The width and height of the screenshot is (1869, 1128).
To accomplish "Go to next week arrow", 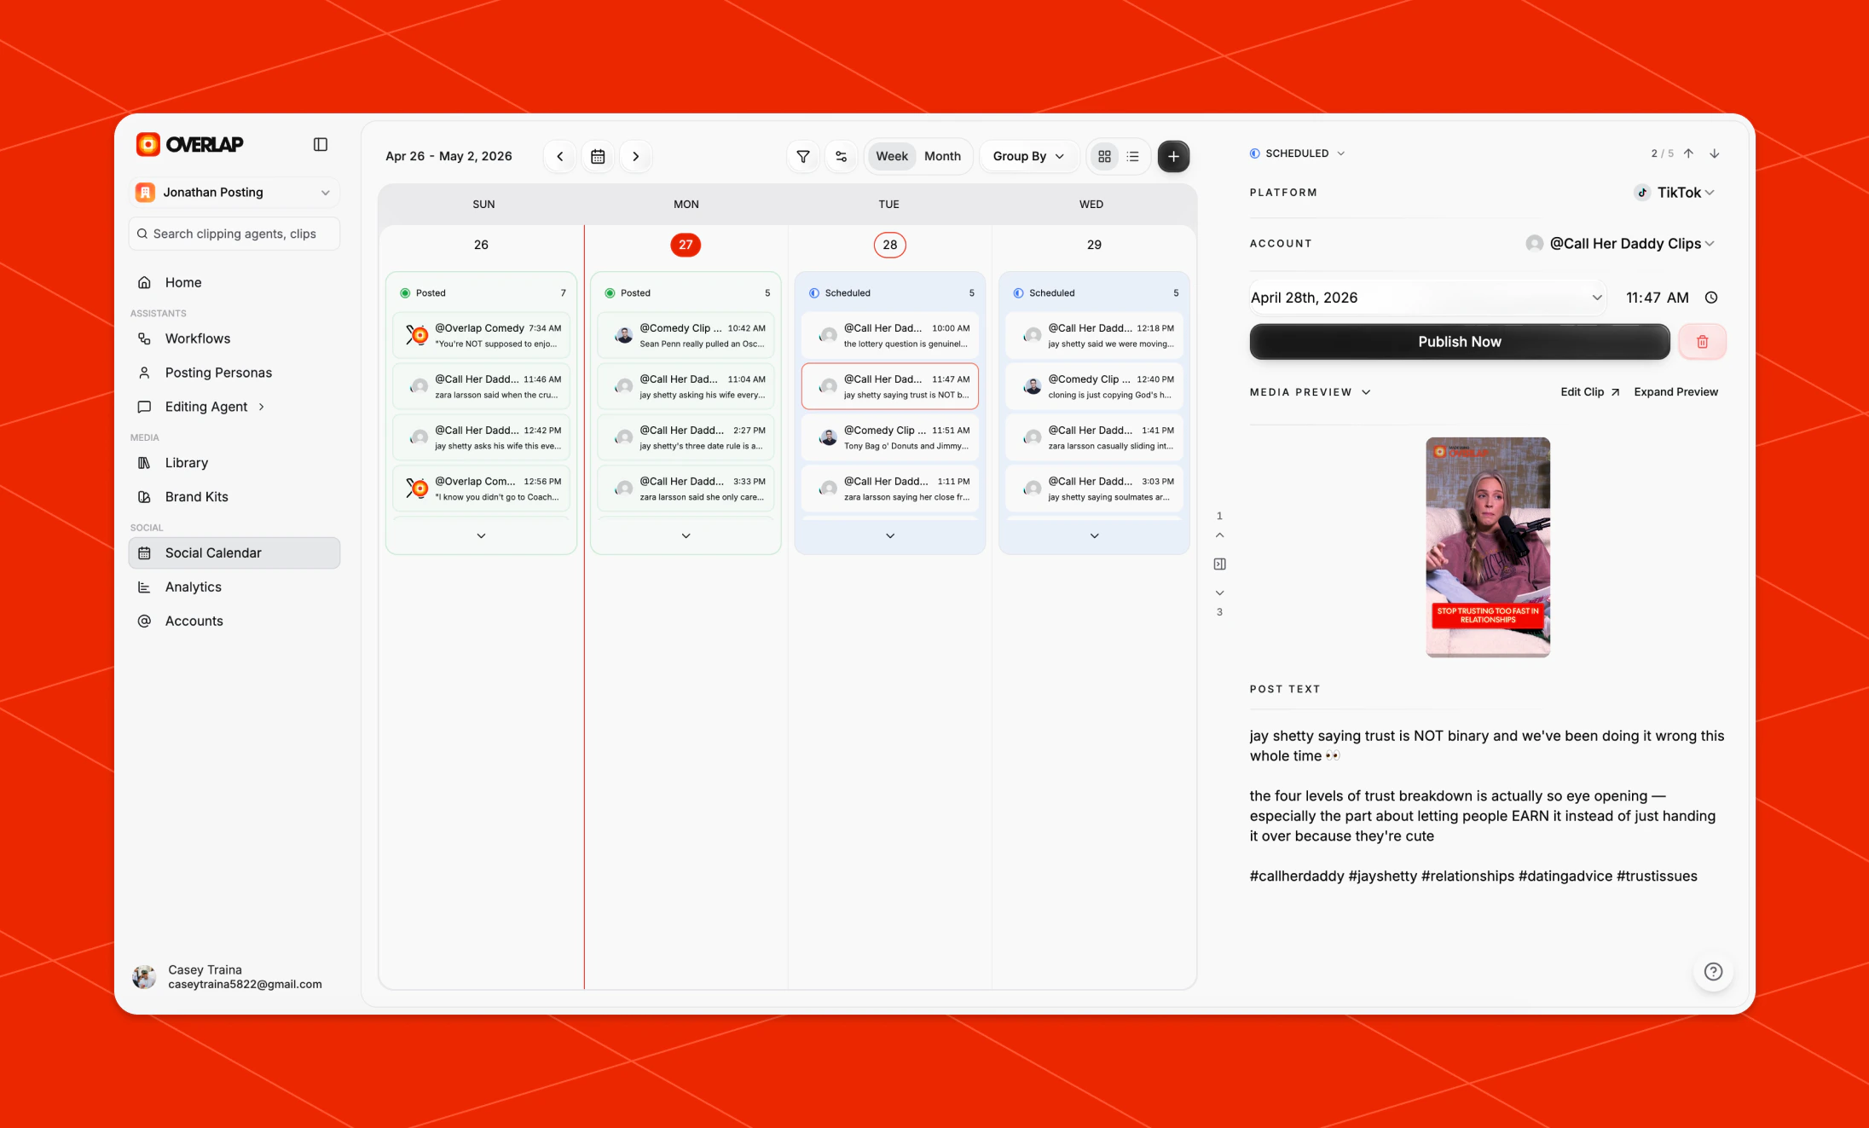I will tap(636, 157).
